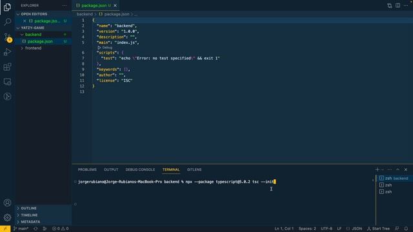Switch to the Terminal tab
413x232 pixels.
point(171,169)
